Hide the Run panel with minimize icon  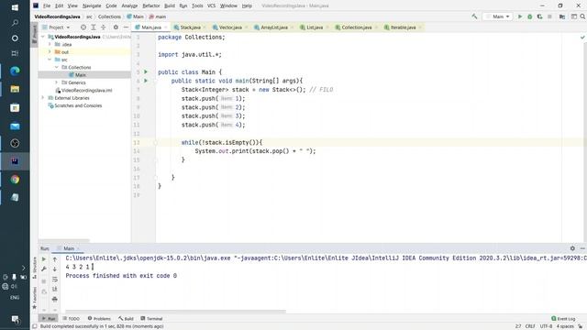tap(582, 248)
